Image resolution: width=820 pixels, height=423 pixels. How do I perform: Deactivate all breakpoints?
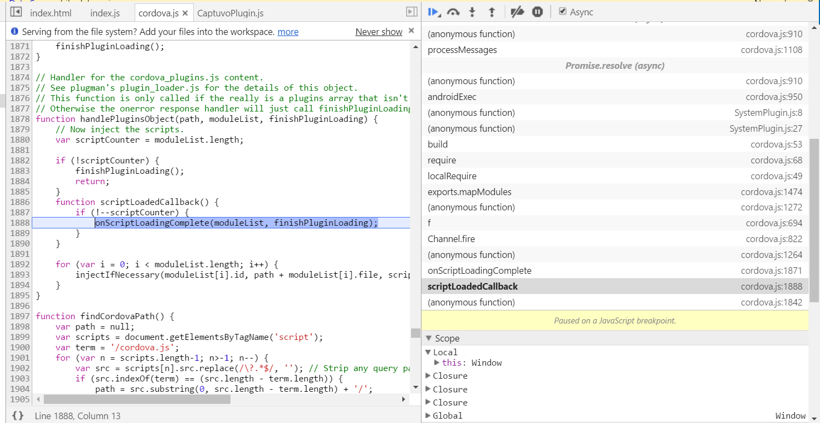[517, 11]
